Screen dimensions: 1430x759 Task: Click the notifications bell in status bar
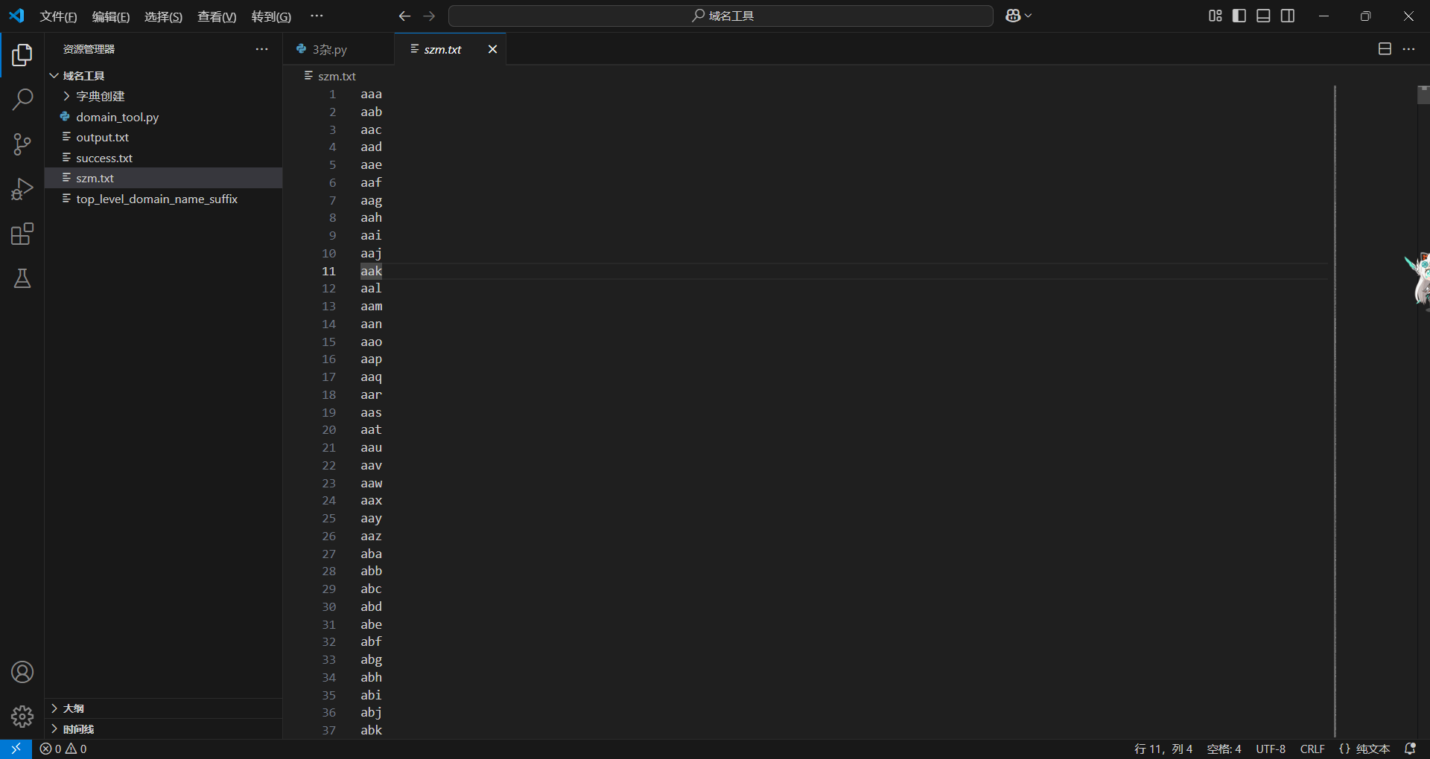(1410, 749)
